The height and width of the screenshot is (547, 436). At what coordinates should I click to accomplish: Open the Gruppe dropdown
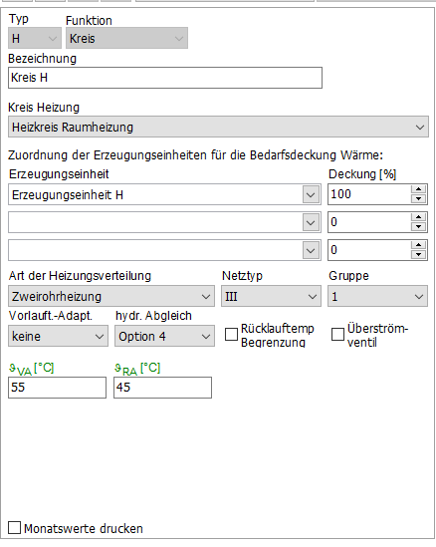coord(377,296)
